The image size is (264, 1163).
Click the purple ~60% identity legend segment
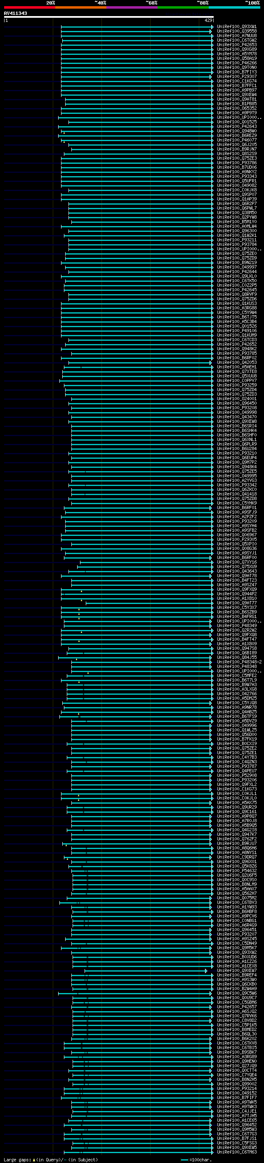tap(132, 7)
